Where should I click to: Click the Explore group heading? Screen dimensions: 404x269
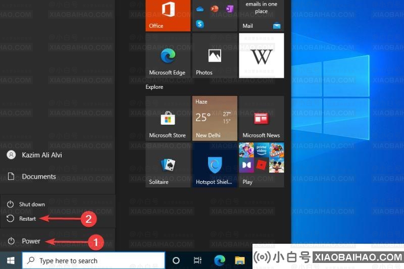pyautogui.click(x=155, y=87)
